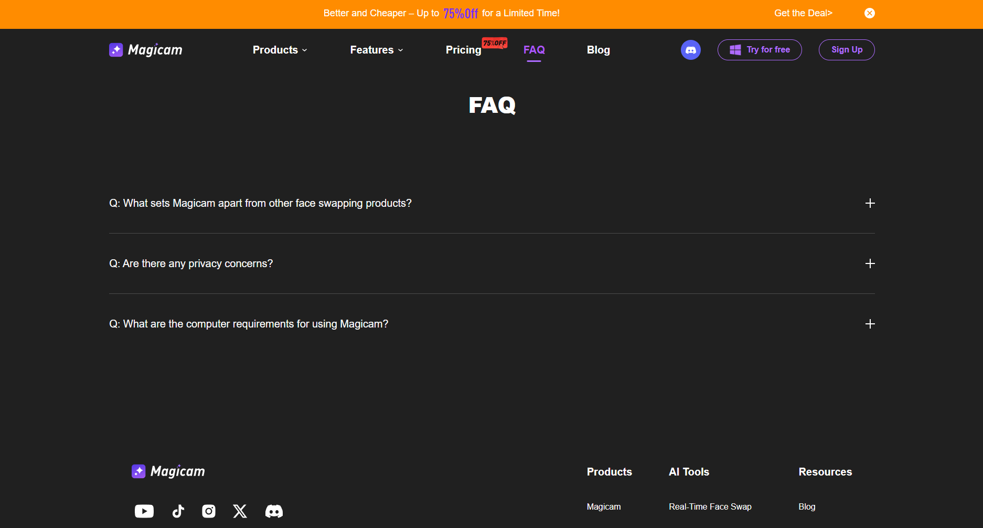
Task: Click Get the Deal link
Action: tap(803, 13)
